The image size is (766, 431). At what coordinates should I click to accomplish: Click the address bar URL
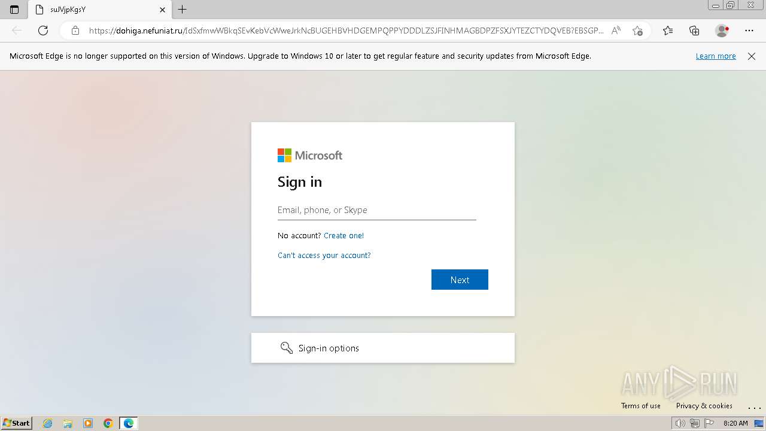(x=346, y=31)
